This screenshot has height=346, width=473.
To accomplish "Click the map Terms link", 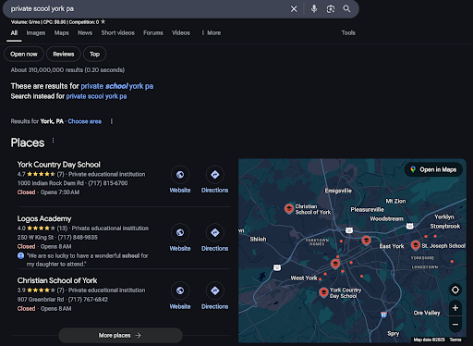I will pos(455,340).
